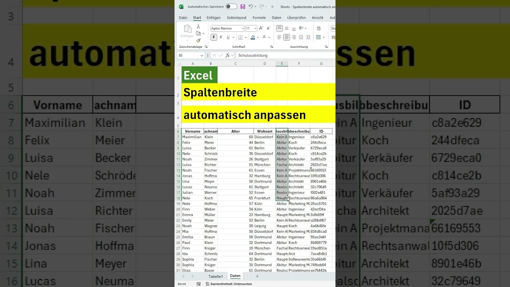Click the Format Painter brush icon
The height and width of the screenshot is (287, 510).
(x=198, y=40)
